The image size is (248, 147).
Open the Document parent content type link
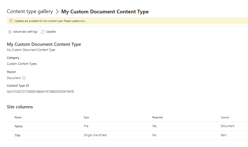[14, 78]
